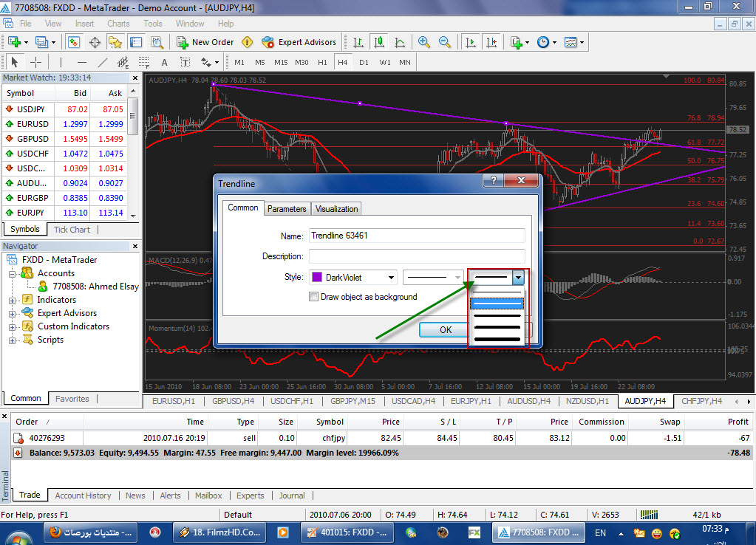Select the vertical line drawing tool
The image size is (756, 545).
point(61,62)
